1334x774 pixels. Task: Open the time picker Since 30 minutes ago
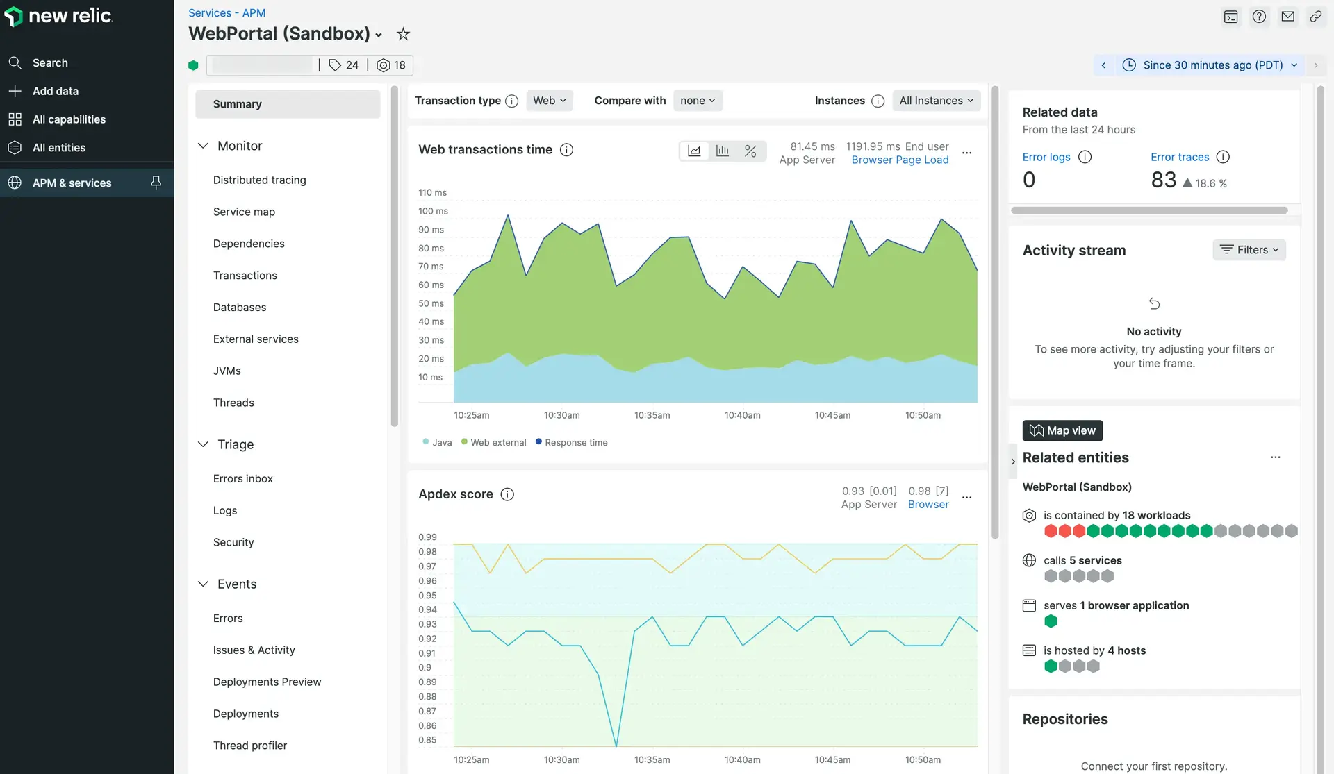[x=1212, y=65]
